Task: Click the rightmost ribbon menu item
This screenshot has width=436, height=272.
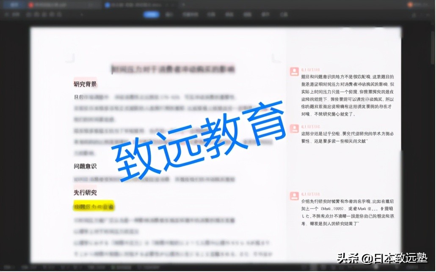Action: click(284, 14)
